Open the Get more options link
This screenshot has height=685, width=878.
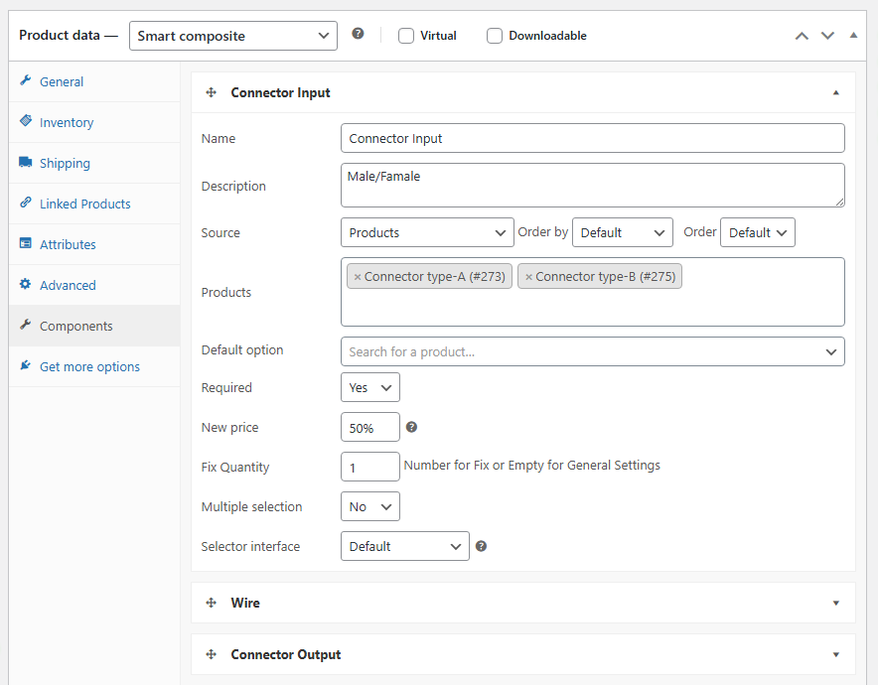click(x=89, y=367)
